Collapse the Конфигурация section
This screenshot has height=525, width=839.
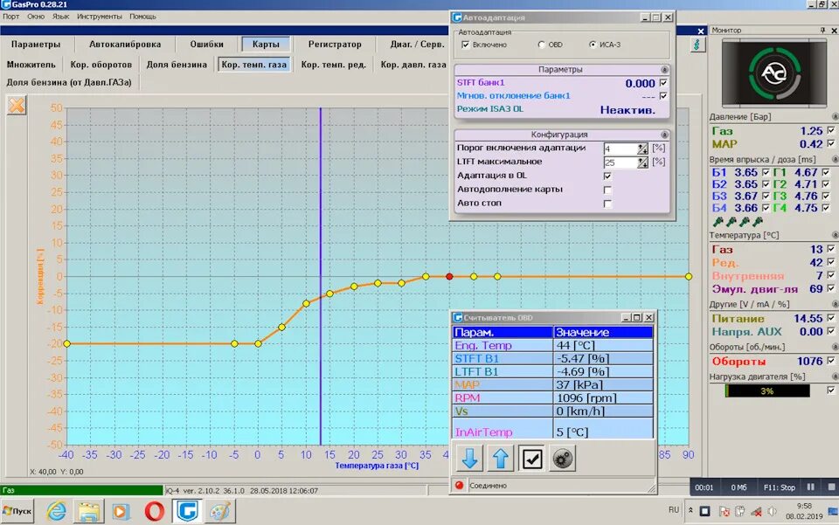(x=664, y=135)
